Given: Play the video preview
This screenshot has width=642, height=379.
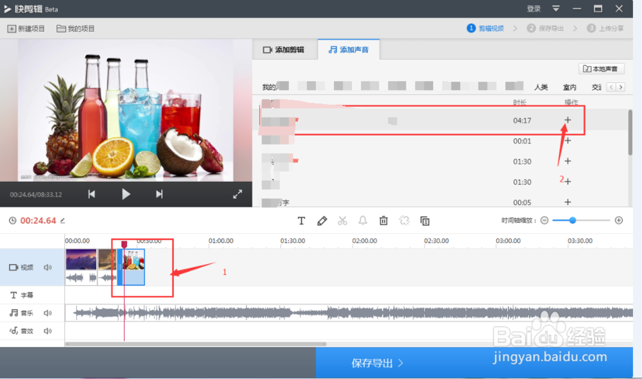Looking at the screenshot, I should pyautogui.click(x=126, y=194).
